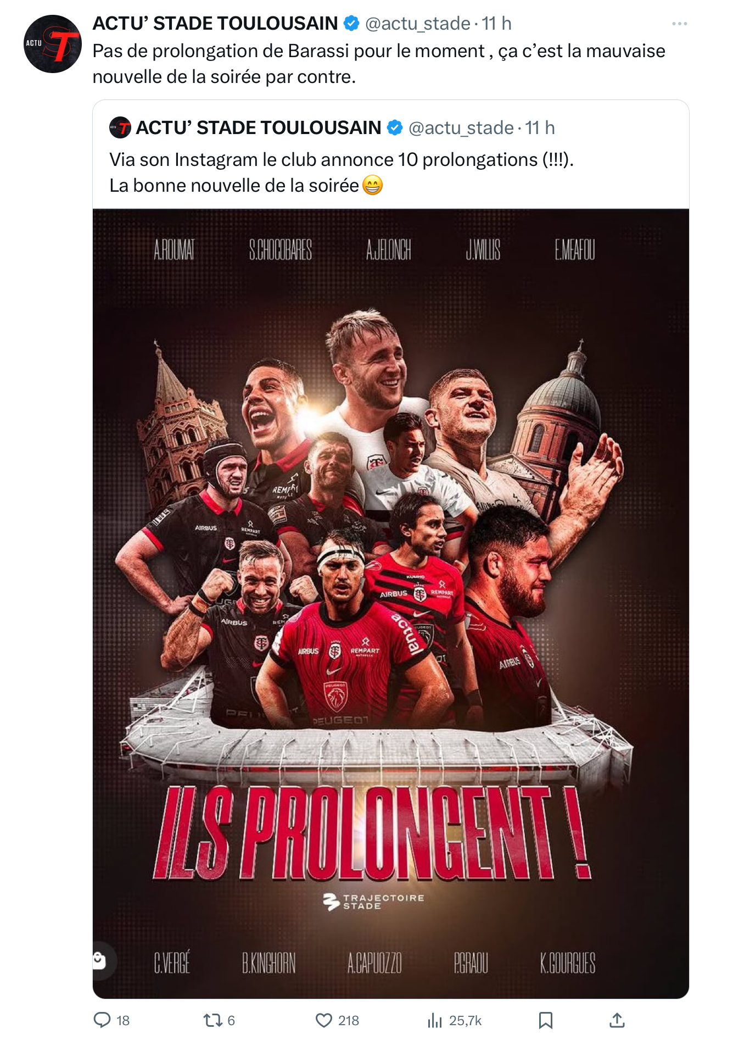This screenshot has height=1040, width=733.
Task: Open main author name ACTU' STADE TOULOUSAIN
Action: tap(215, 23)
